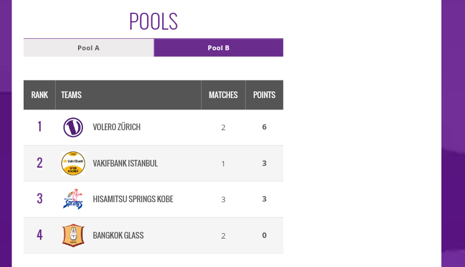This screenshot has height=267, width=465.
Task: Select the Pool B tab
Action: (219, 48)
